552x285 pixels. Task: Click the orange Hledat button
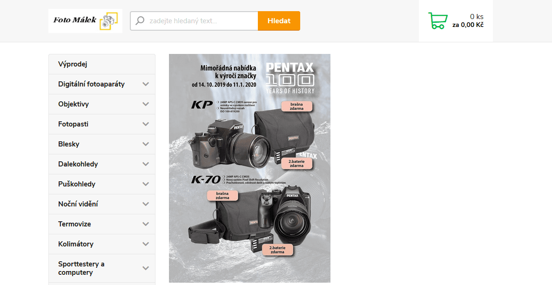coord(279,21)
